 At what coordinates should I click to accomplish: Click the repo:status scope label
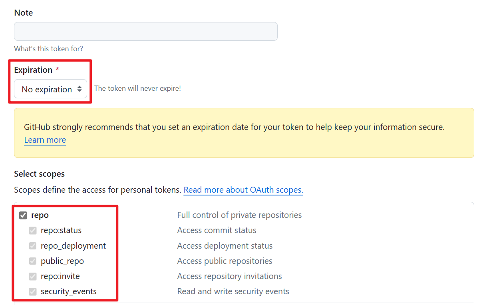[x=61, y=231]
